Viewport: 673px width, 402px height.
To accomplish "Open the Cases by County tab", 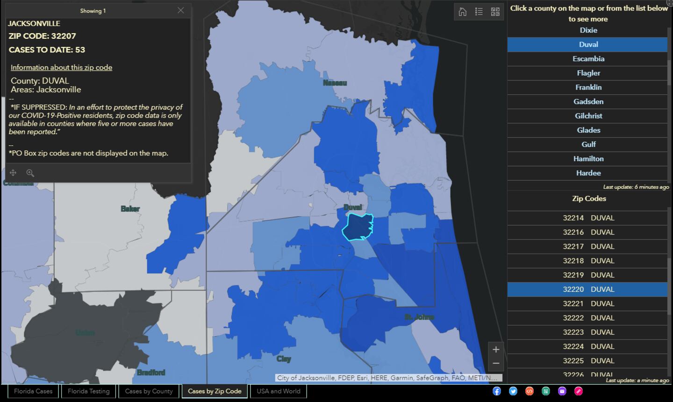I will click(149, 391).
